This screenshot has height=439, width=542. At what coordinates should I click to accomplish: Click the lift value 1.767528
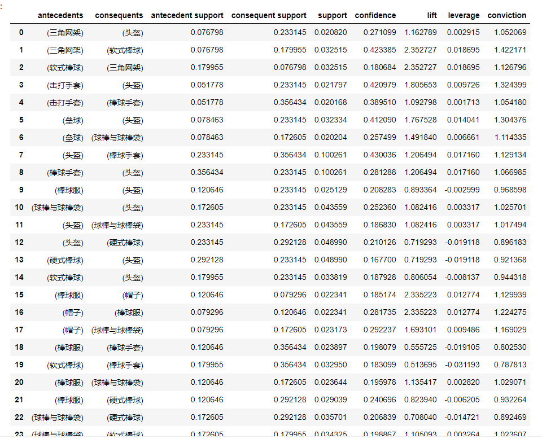[421, 120]
